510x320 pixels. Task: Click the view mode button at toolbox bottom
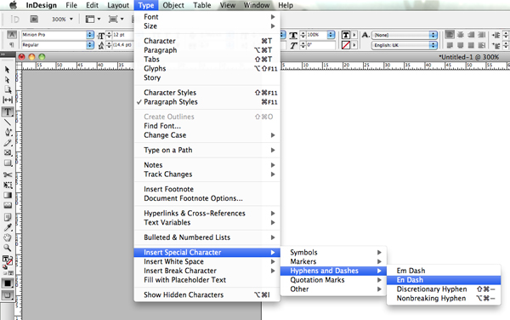[x=7, y=295]
